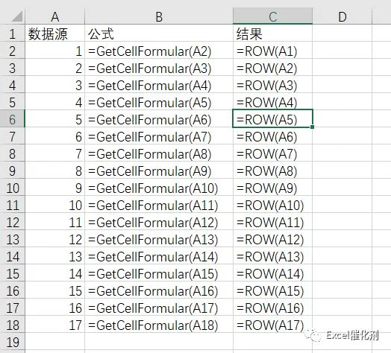
Task: Click cell showing =ROW(A2)
Action: pos(272,68)
